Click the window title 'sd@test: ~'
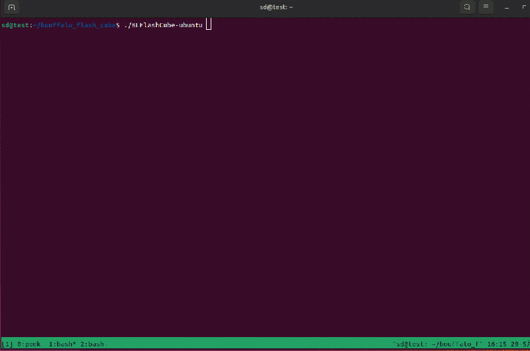Viewport: 530px width, 351px height. [x=276, y=7]
